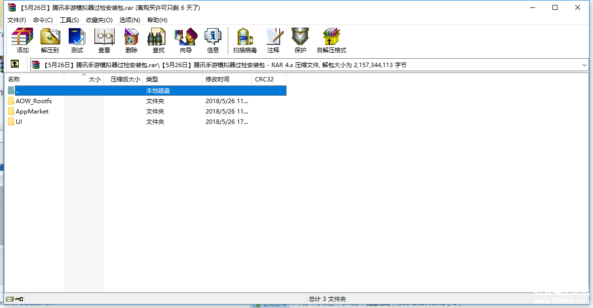Image resolution: width=593 pixels, height=308 pixels.
Task: Click the drive icon in status bar
Action: point(9,299)
